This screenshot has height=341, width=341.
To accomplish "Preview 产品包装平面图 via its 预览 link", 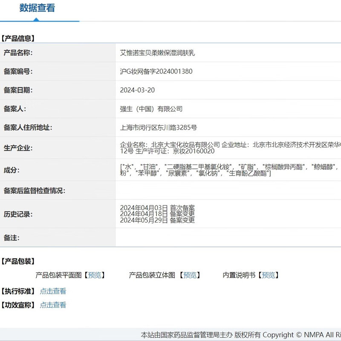I will pos(95,275).
